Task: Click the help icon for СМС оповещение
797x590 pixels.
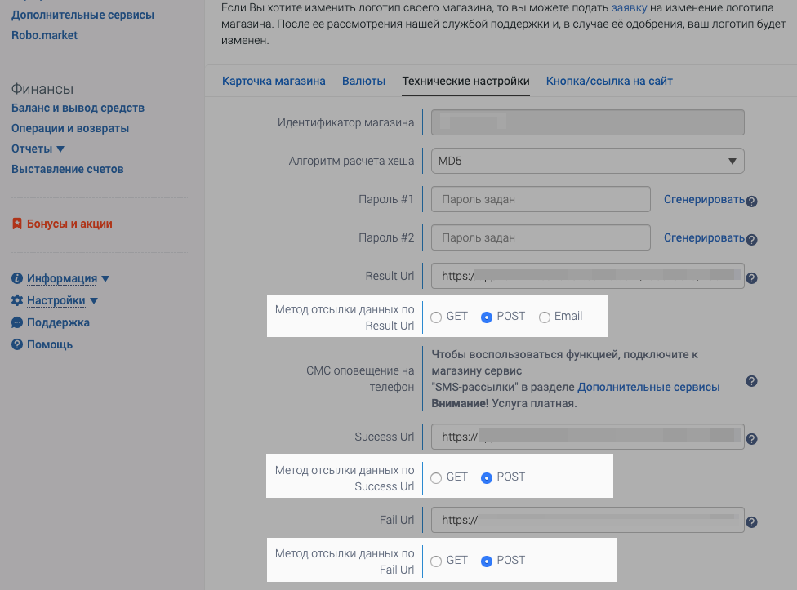Action: (752, 381)
